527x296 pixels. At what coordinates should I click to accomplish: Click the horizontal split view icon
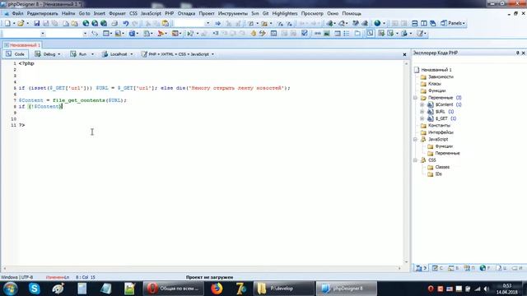coord(415,23)
